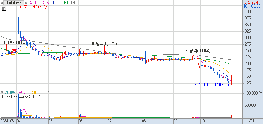Click the 275 price axis value
This screenshot has height=124, width=263.
248,44
